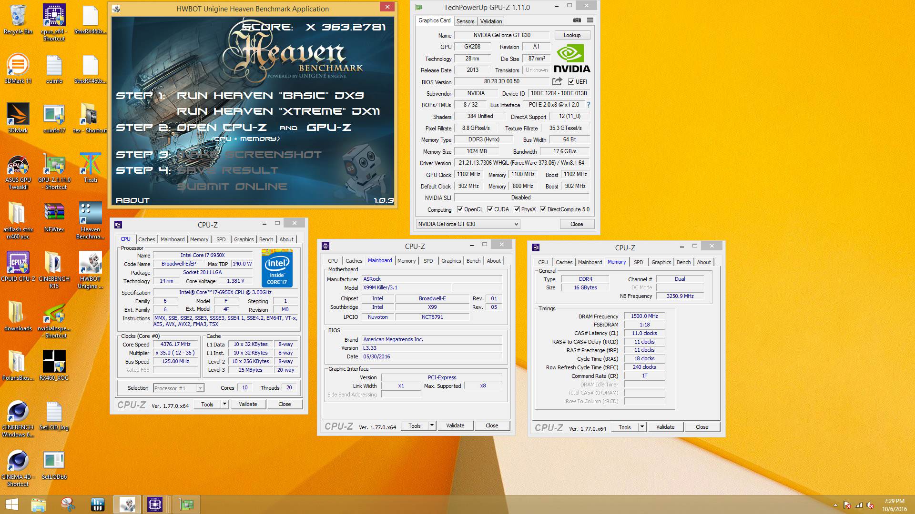
Task: Launch ASUS GPU TweakII icon
Action: click(18, 171)
